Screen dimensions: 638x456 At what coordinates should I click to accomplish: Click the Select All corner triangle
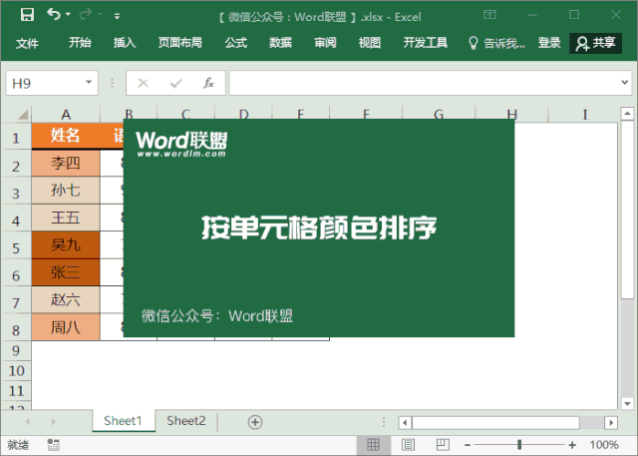point(23,115)
